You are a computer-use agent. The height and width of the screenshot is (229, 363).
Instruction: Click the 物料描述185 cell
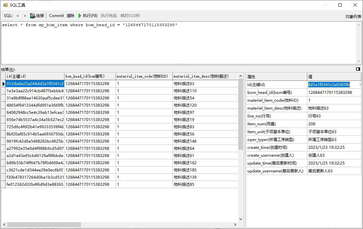[x=205, y=170]
